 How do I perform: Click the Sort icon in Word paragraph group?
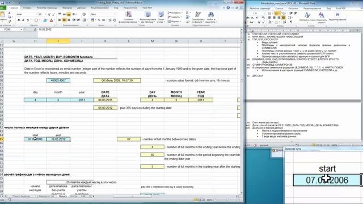tap(285, 22)
